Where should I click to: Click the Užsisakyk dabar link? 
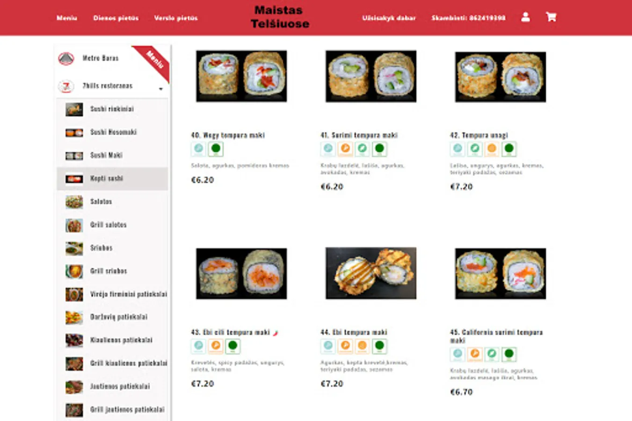tap(389, 18)
